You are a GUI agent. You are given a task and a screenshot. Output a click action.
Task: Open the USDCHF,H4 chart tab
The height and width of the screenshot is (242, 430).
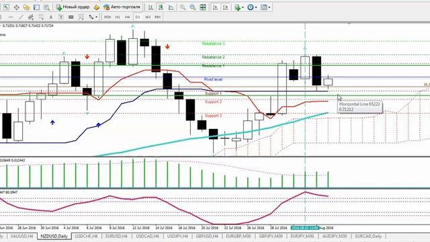click(87, 236)
